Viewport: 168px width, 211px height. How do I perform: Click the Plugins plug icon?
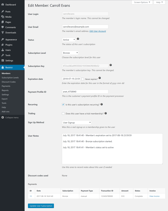pos(2,45)
